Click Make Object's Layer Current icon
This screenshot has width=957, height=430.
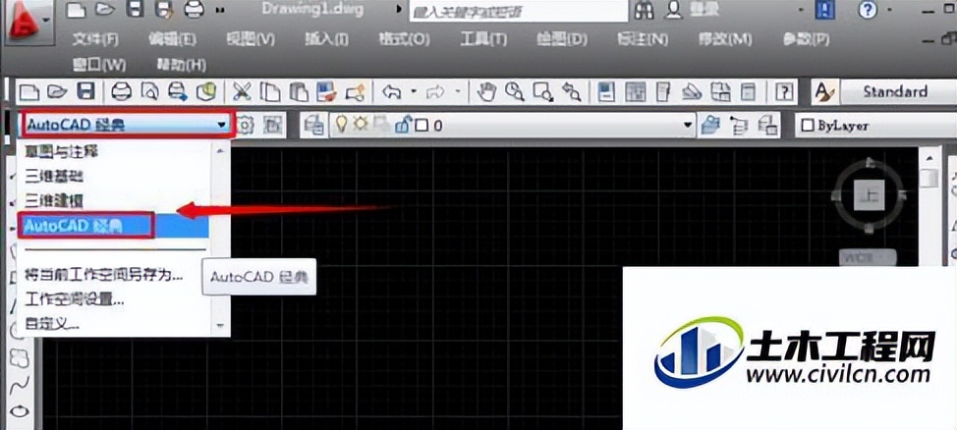tap(709, 126)
